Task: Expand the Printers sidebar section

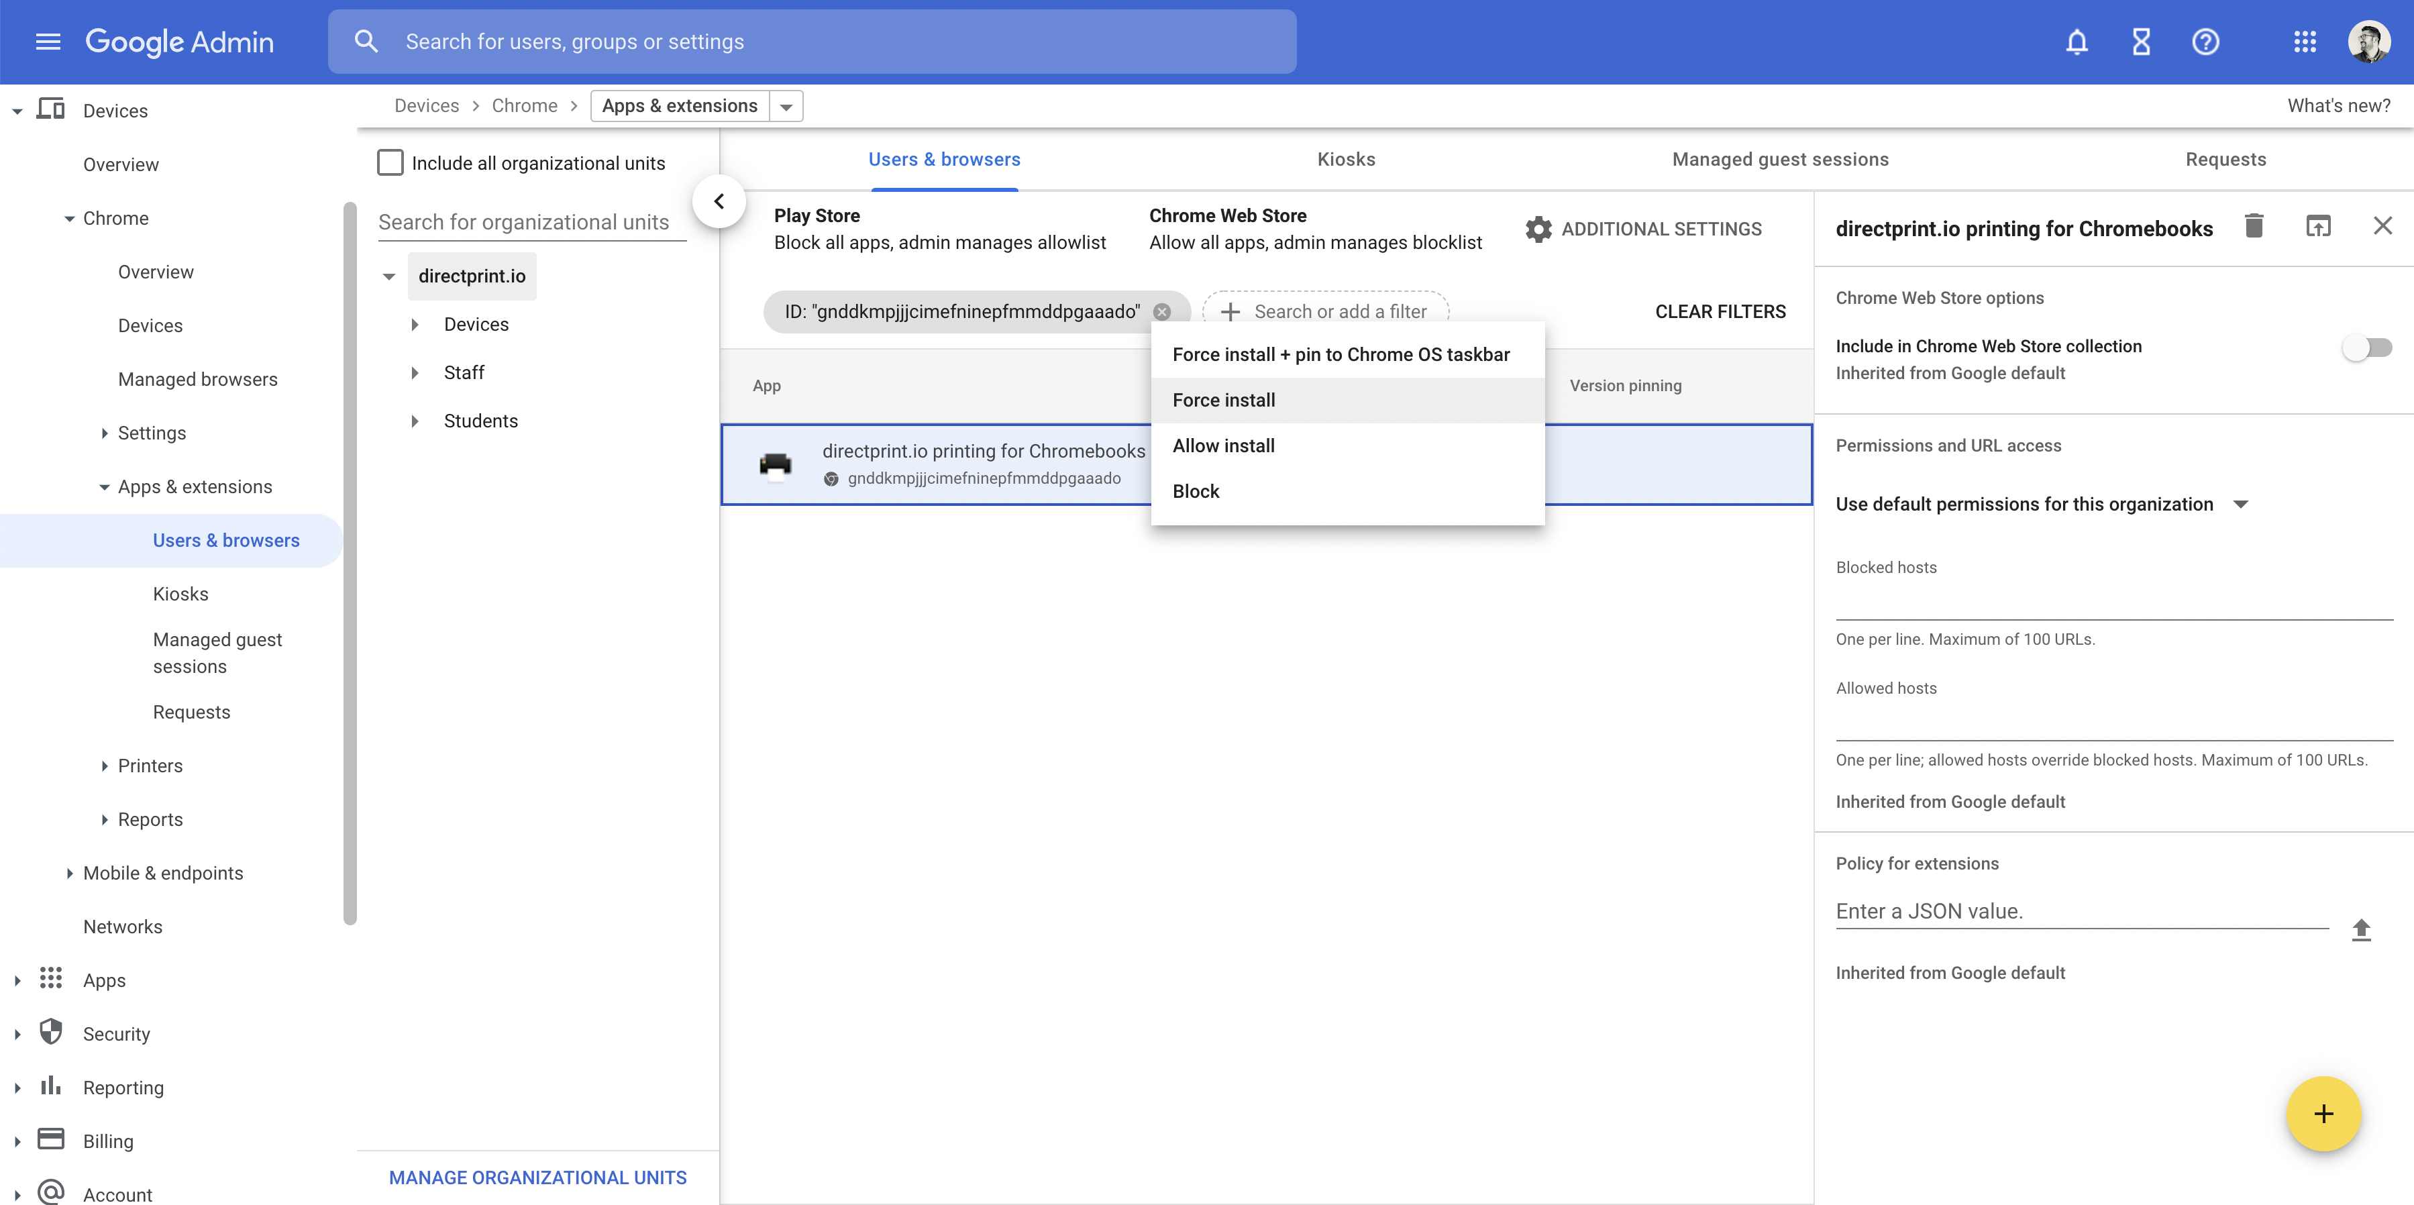Action: tap(105, 766)
